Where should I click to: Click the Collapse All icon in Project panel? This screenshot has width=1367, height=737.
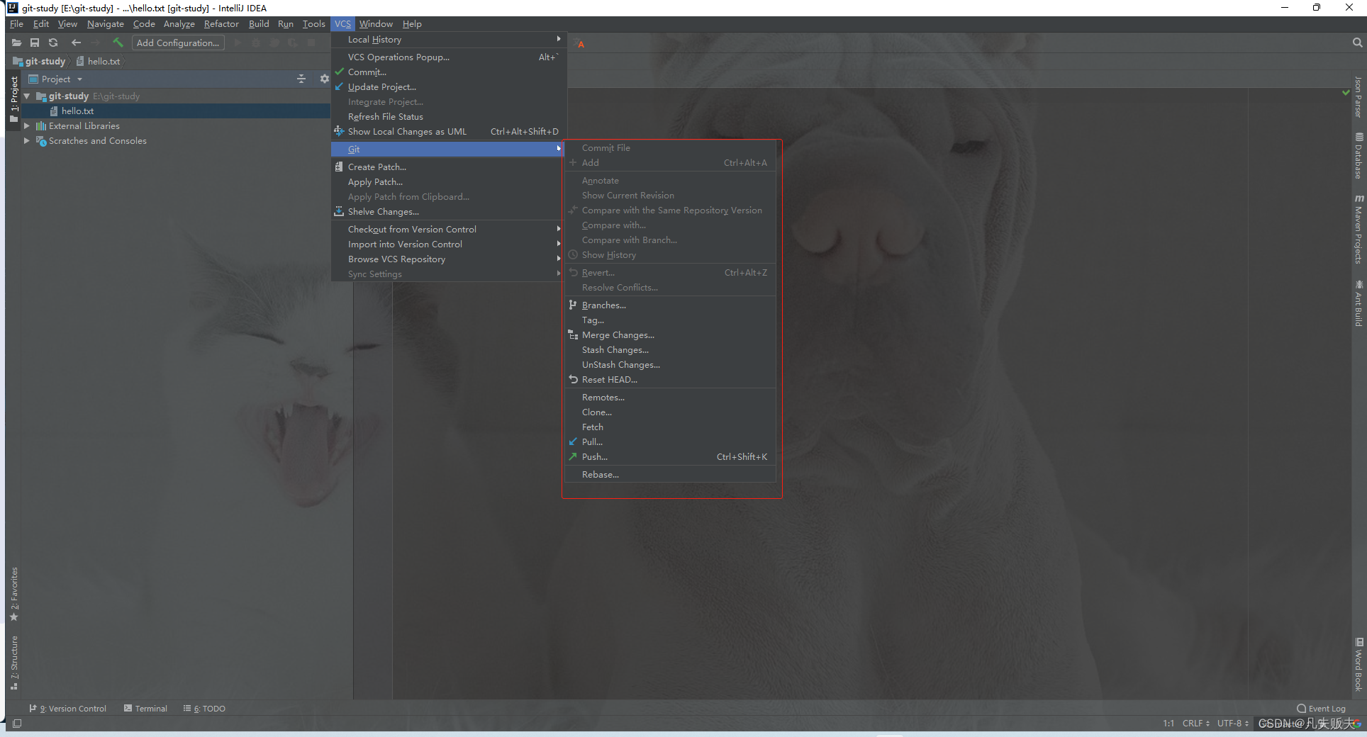(301, 79)
